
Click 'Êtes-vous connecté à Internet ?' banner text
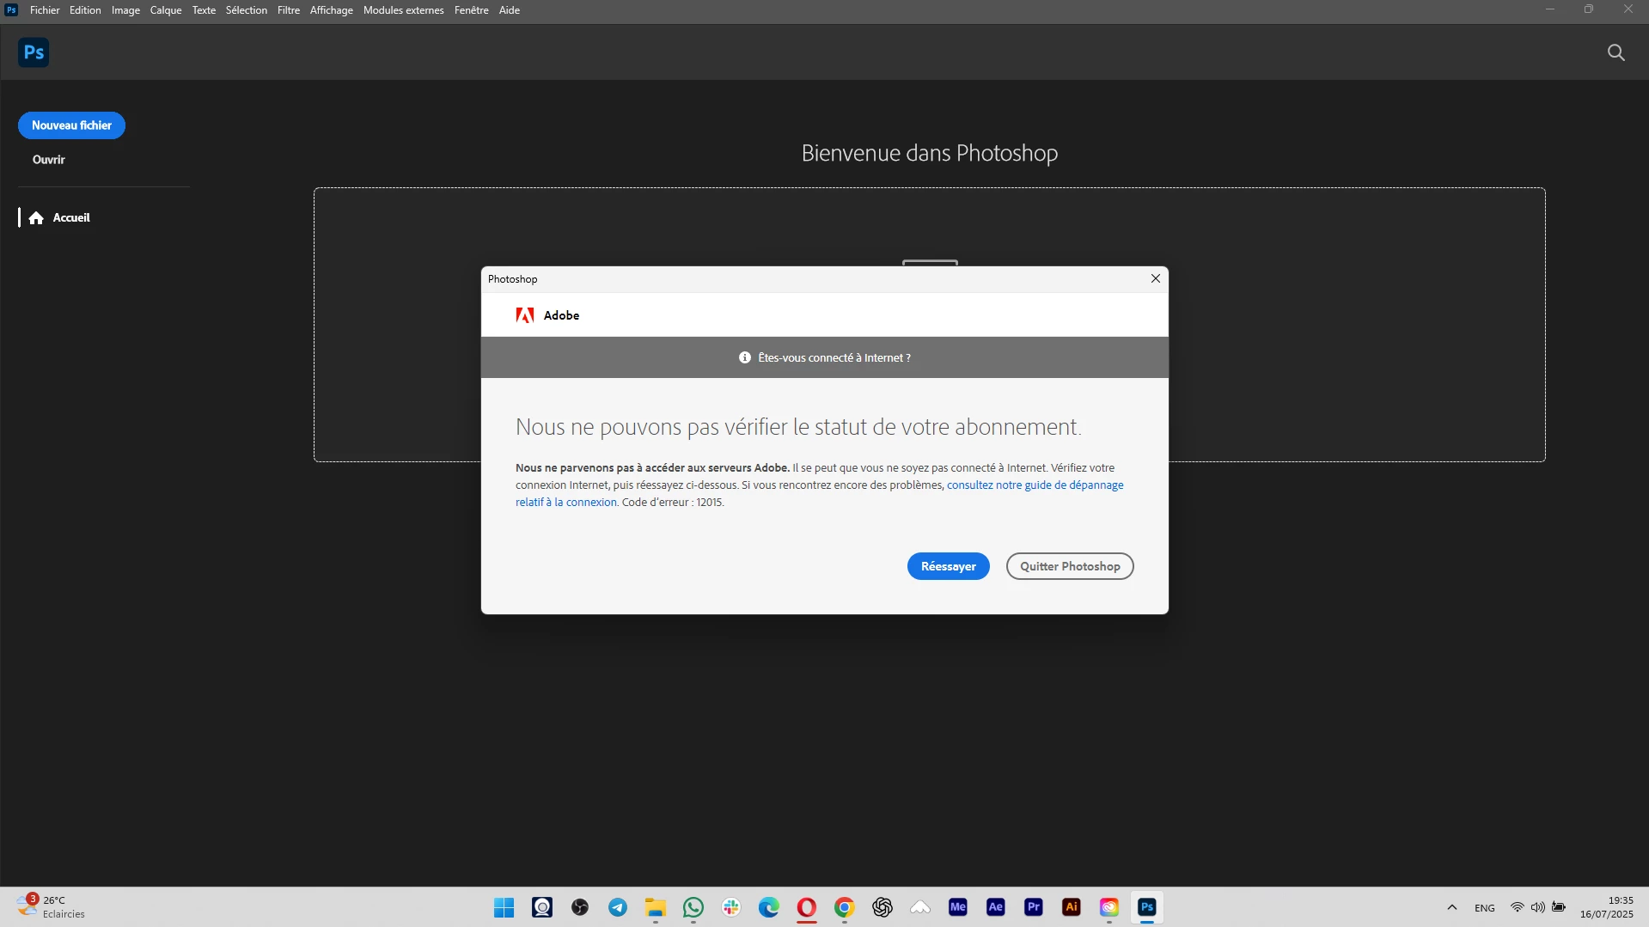point(834,358)
